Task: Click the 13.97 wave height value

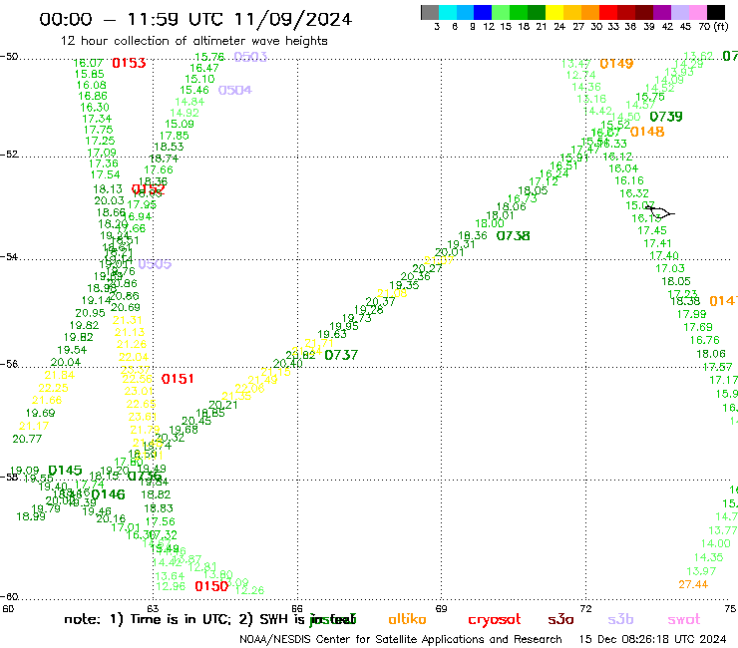Action: click(x=701, y=572)
